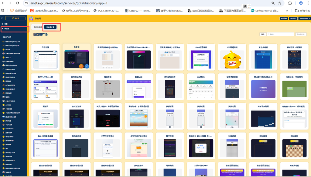Collapse the sidebar with the menu icon
311x177 pixels.
click(2, 18)
